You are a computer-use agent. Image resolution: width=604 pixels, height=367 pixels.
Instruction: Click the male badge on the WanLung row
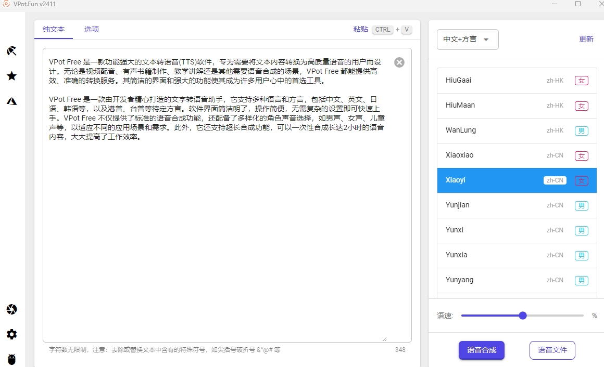coord(581,130)
